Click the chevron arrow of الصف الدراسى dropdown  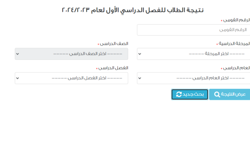[17, 54]
